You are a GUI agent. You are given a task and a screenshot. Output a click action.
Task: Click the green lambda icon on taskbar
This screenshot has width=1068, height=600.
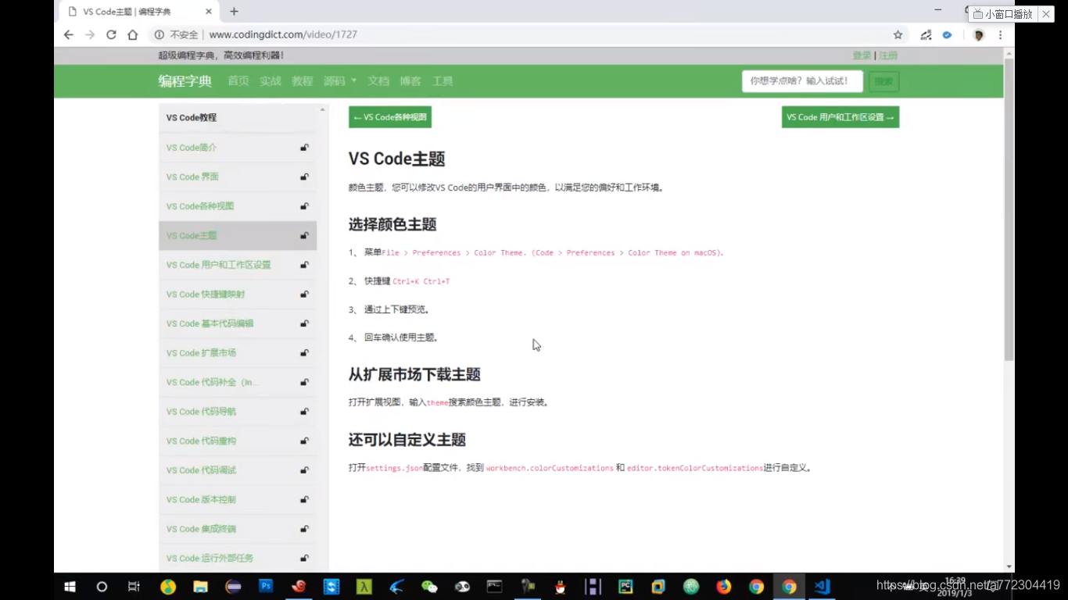coord(364,587)
